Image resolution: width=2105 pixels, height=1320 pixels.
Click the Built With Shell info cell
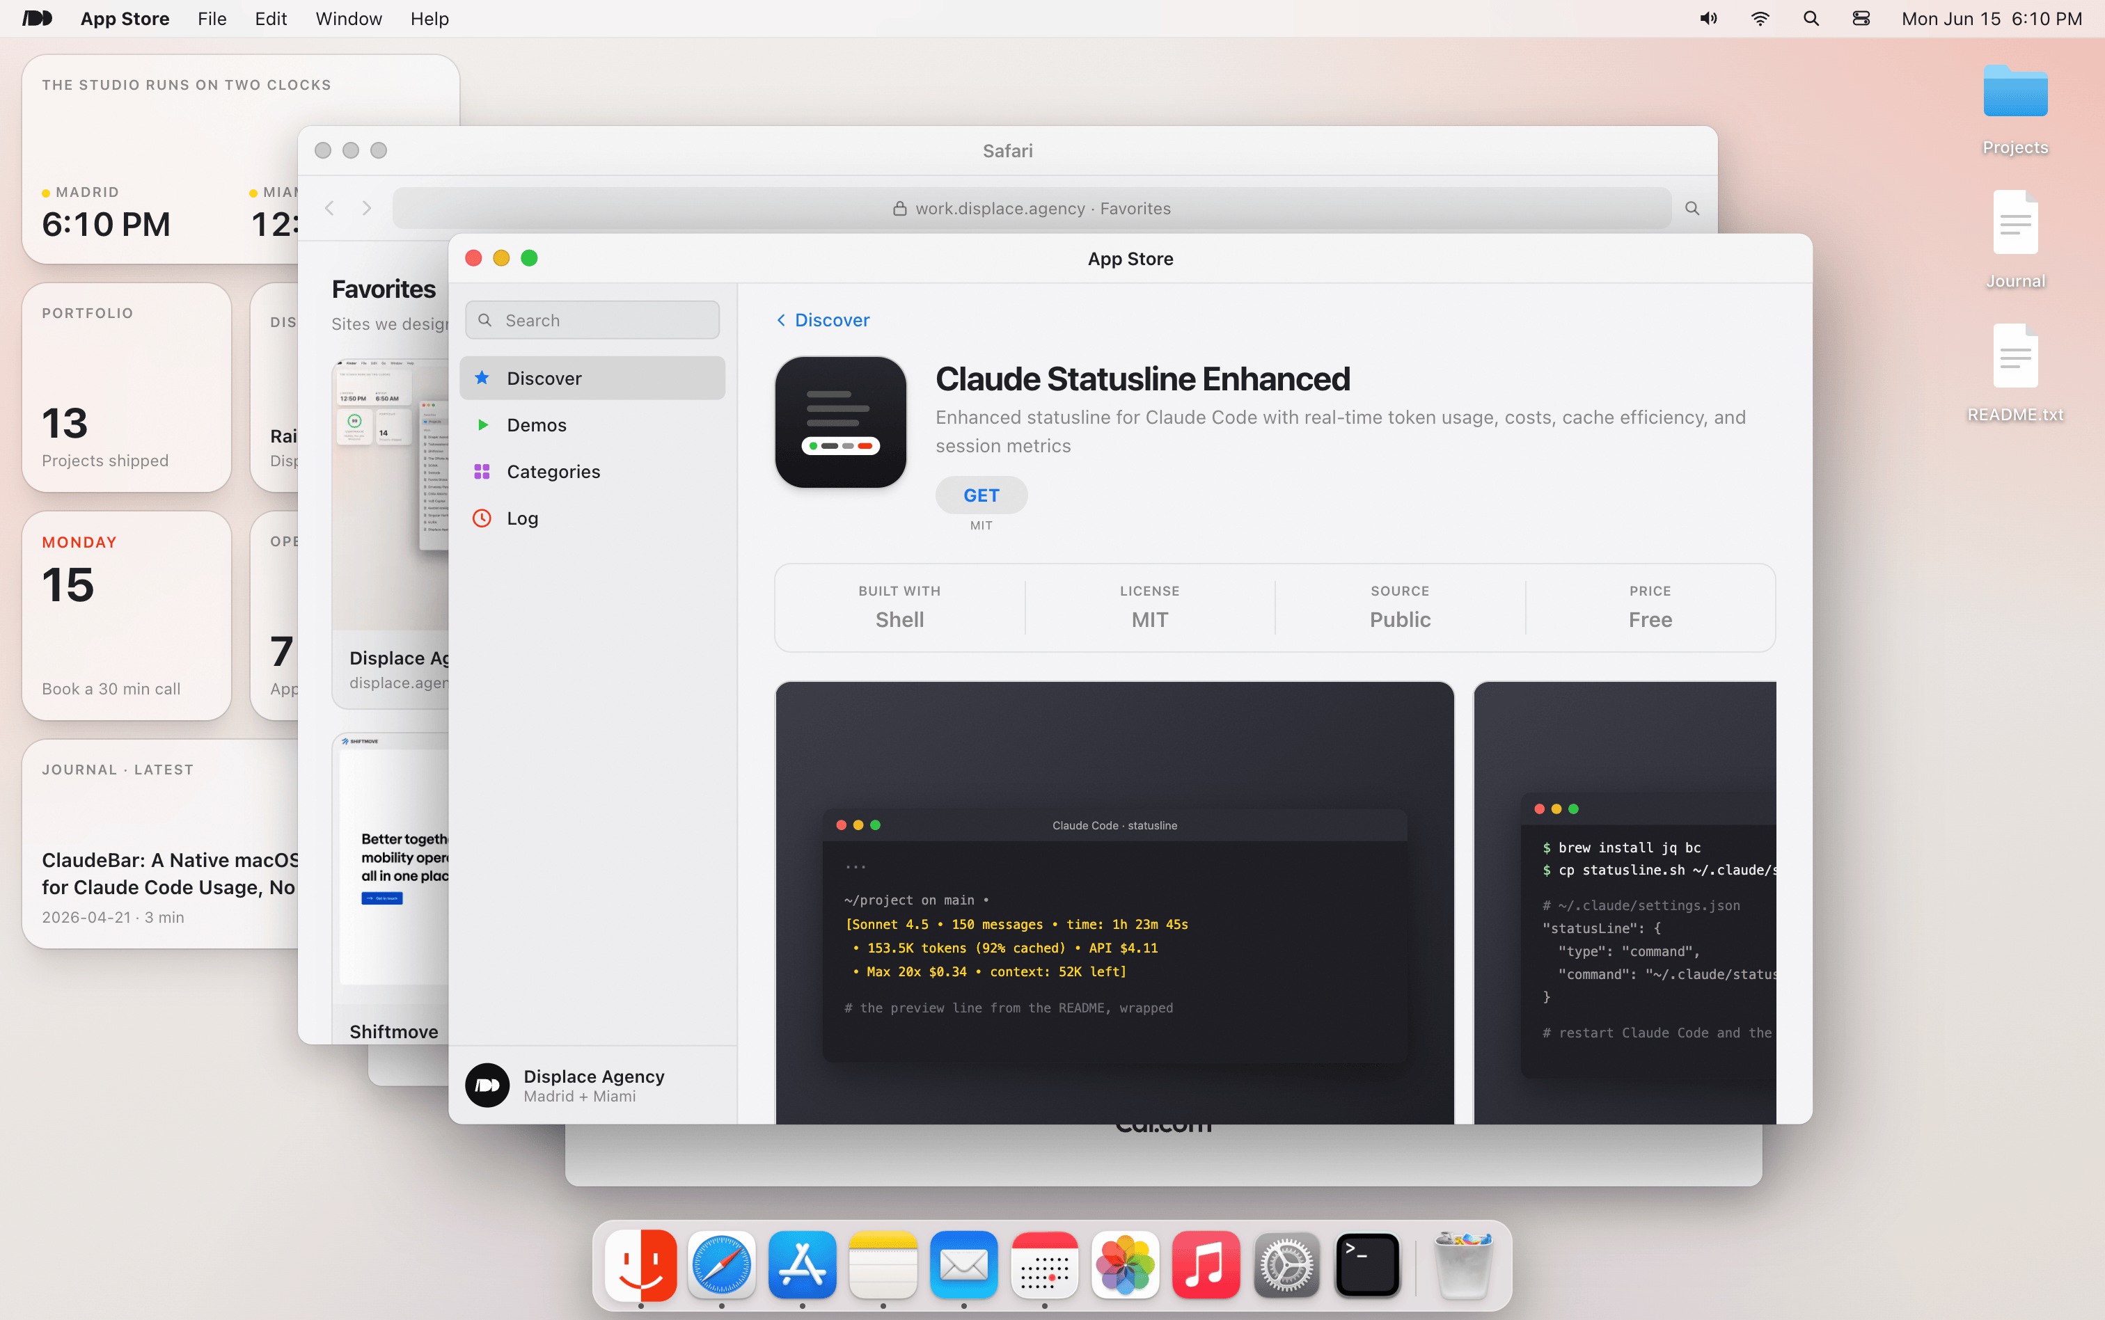click(x=899, y=607)
